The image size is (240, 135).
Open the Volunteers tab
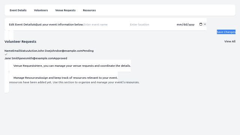pos(41,10)
